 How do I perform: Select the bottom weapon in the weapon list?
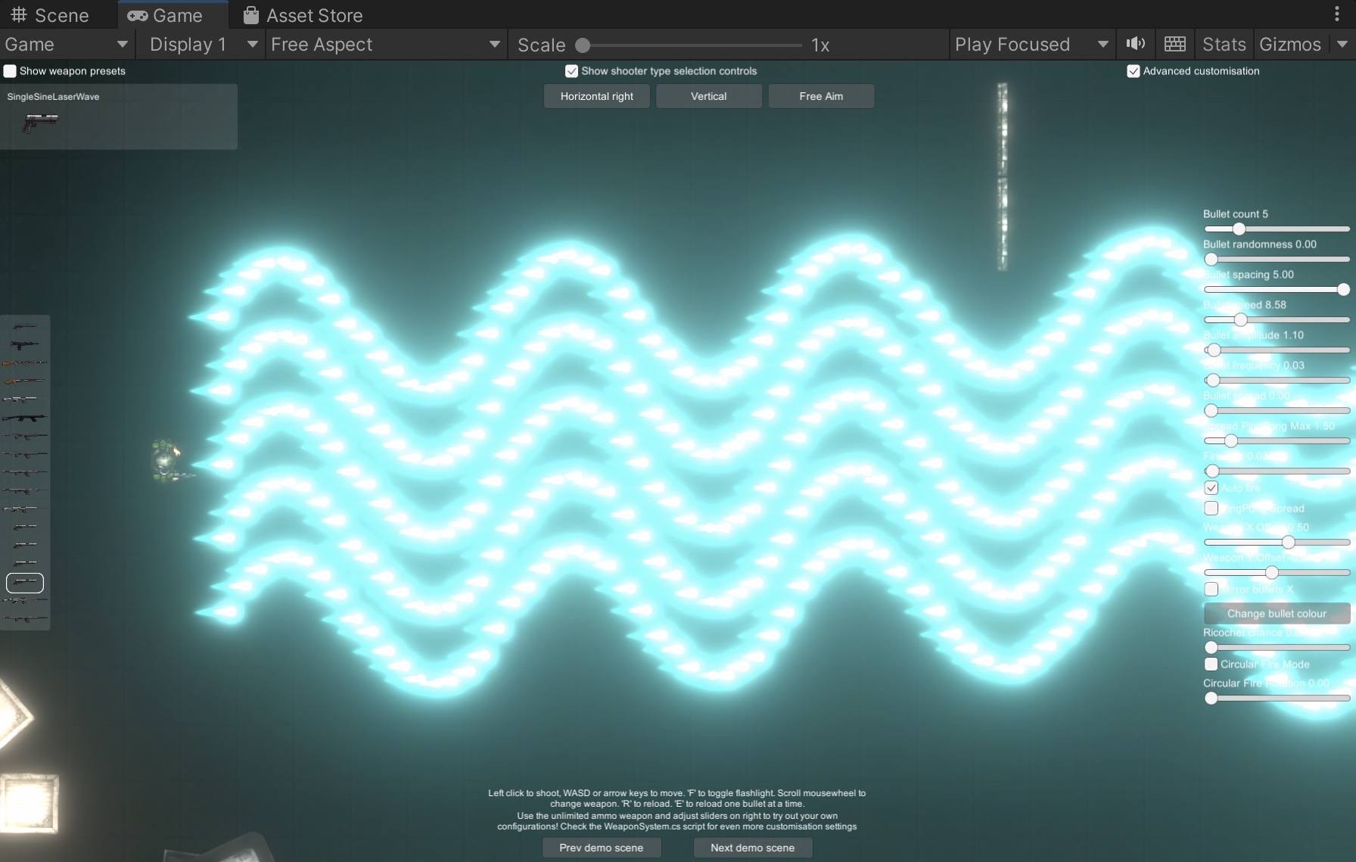(25, 619)
